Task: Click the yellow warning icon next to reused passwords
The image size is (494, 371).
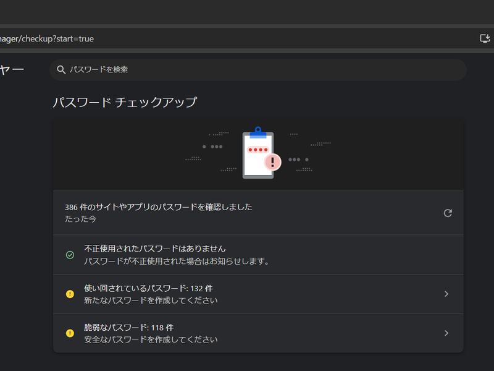Action: 70,294
